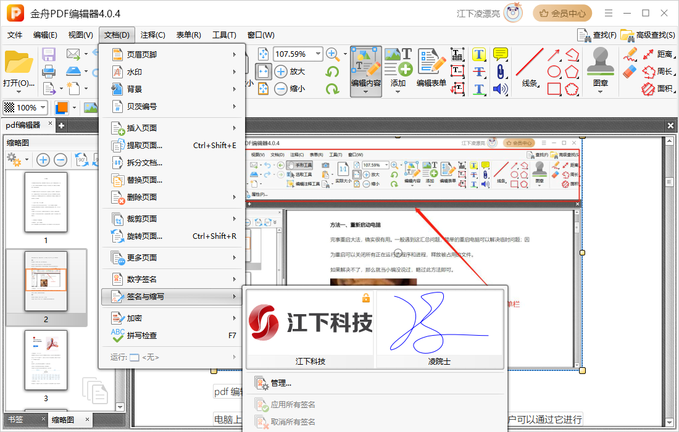
Task: Open the 编辑(E) menu
Action: (45, 35)
